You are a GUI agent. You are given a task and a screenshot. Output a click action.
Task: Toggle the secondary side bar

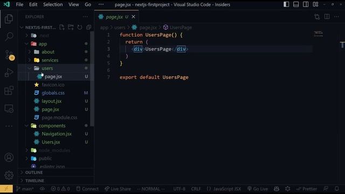pyautogui.click(x=306, y=4)
